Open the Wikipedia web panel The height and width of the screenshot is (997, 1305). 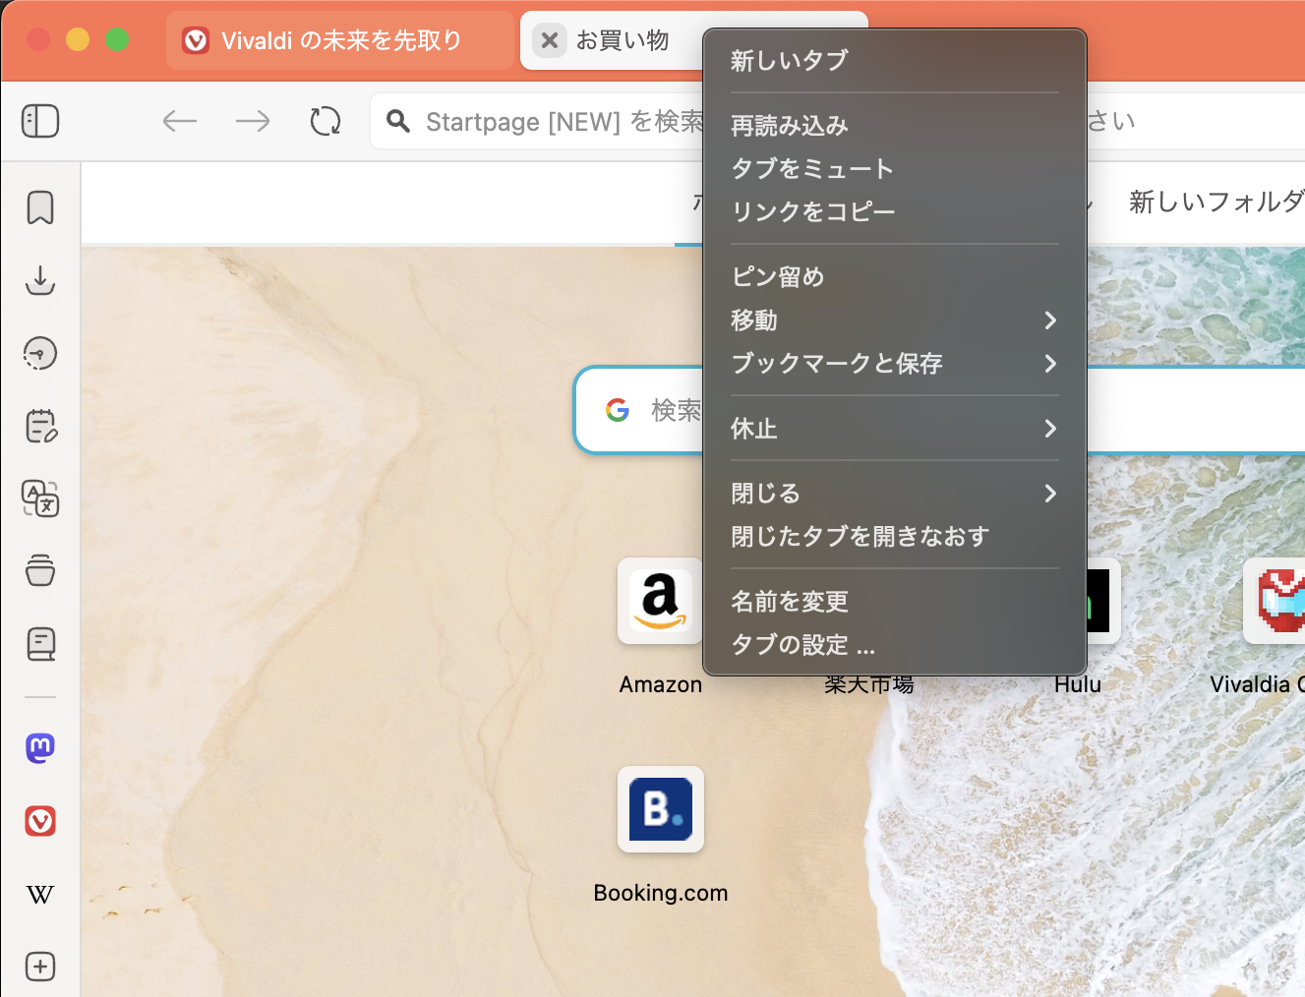click(x=39, y=895)
